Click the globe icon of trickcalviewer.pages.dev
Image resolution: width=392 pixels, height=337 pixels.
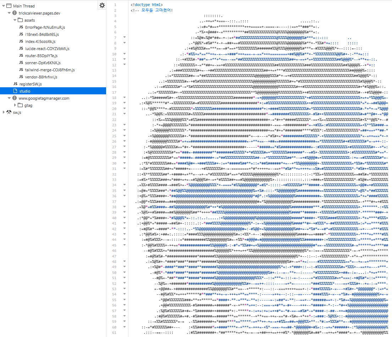(x=15, y=13)
